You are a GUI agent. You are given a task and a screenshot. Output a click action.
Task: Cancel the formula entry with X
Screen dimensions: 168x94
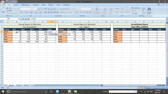coord(23,19)
